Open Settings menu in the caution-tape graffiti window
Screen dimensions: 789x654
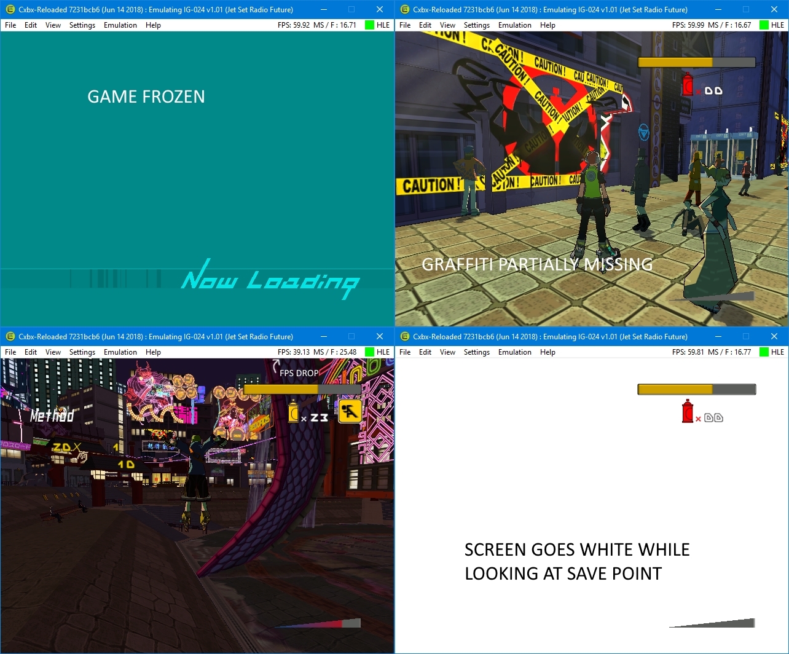477,25
